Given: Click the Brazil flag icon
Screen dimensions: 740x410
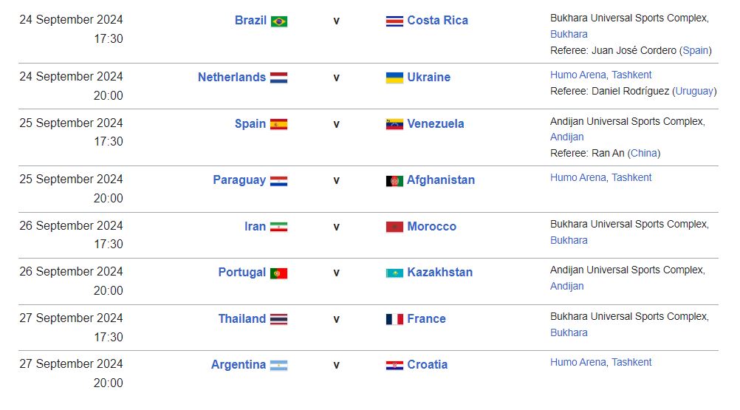Looking at the screenshot, I should click(278, 21).
